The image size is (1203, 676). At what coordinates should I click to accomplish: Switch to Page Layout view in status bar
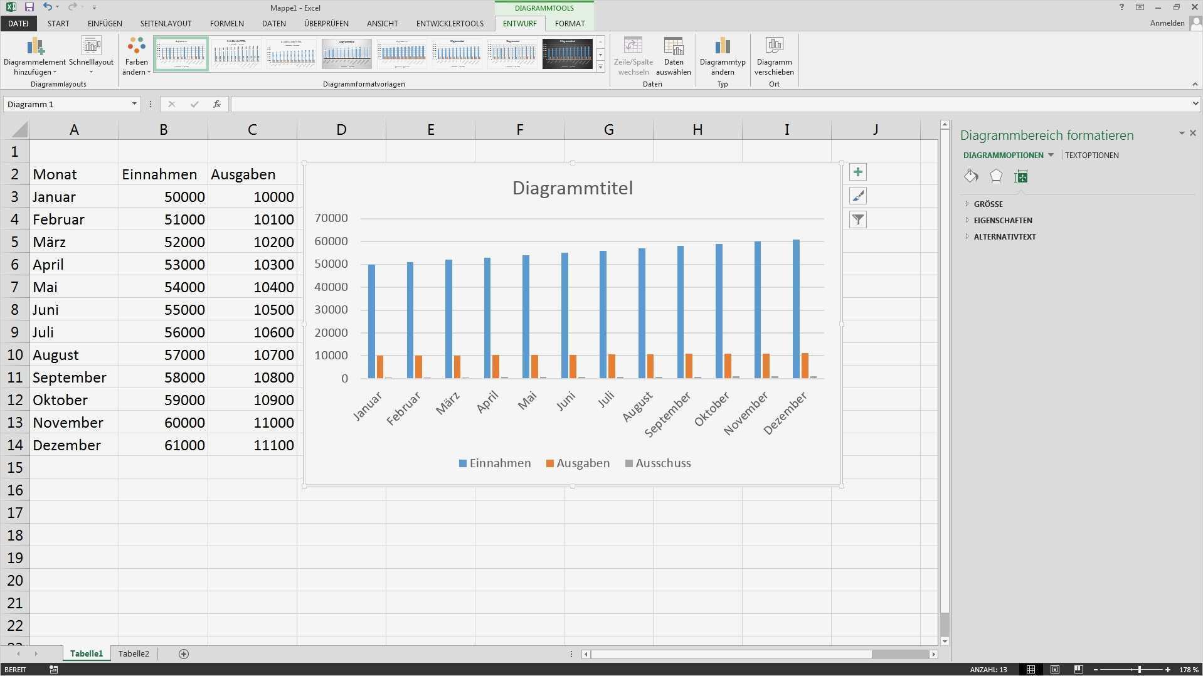1055,670
